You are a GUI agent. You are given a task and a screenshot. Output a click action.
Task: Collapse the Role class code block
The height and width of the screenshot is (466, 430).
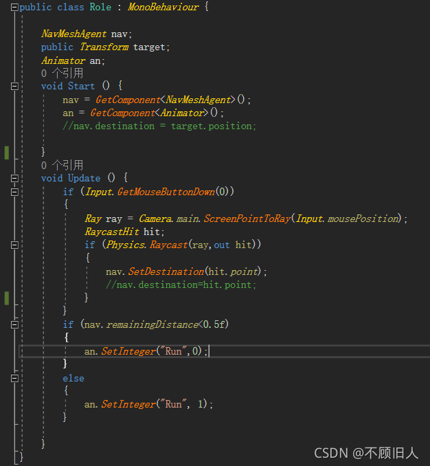pos(14,8)
